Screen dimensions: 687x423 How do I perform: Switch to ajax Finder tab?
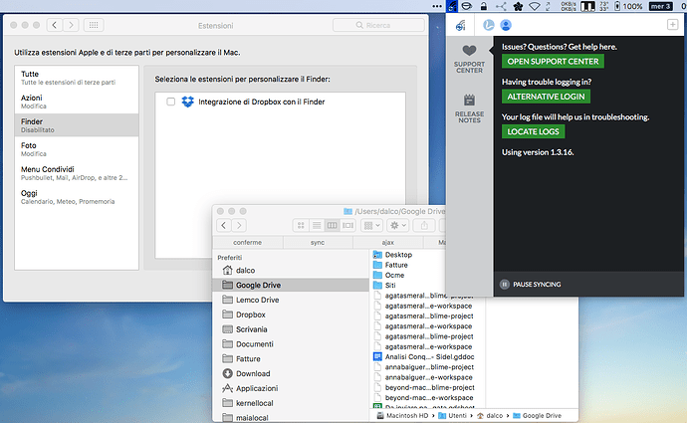[x=387, y=242]
